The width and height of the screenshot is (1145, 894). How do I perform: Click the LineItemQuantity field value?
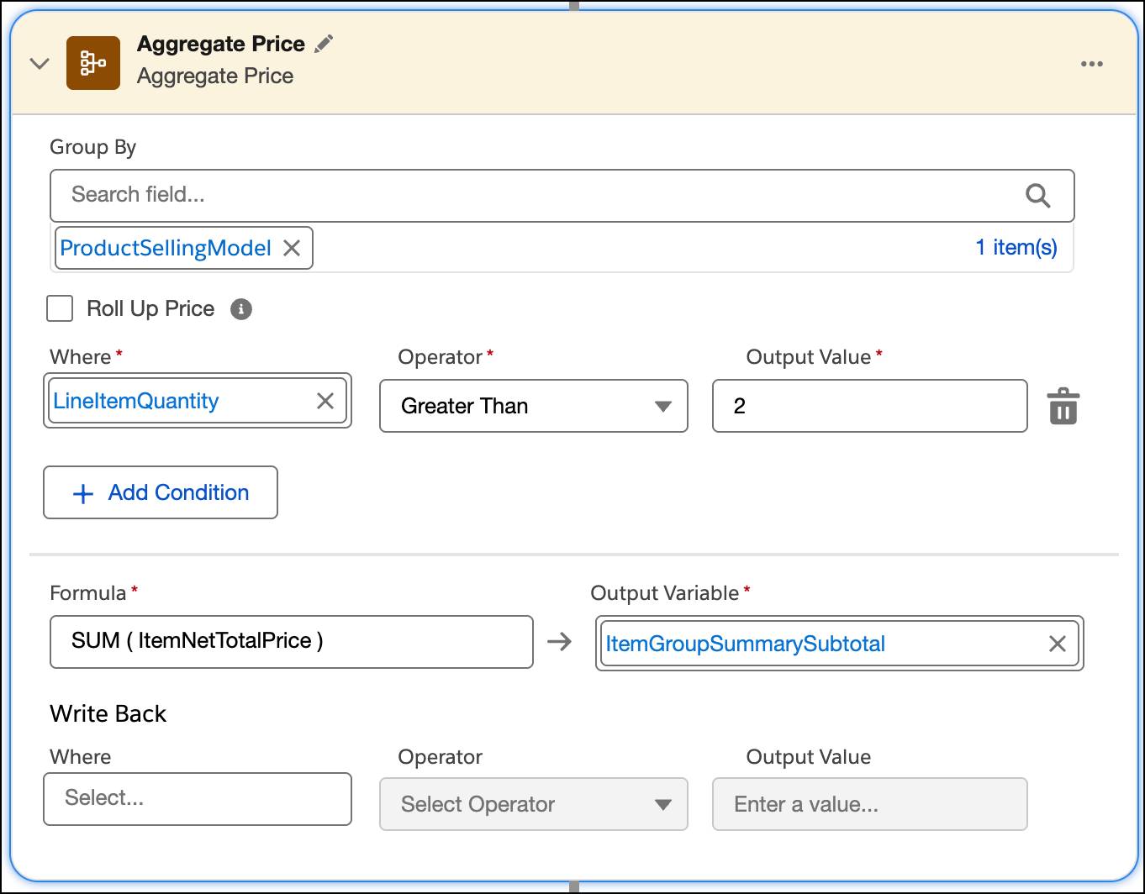[x=136, y=402]
